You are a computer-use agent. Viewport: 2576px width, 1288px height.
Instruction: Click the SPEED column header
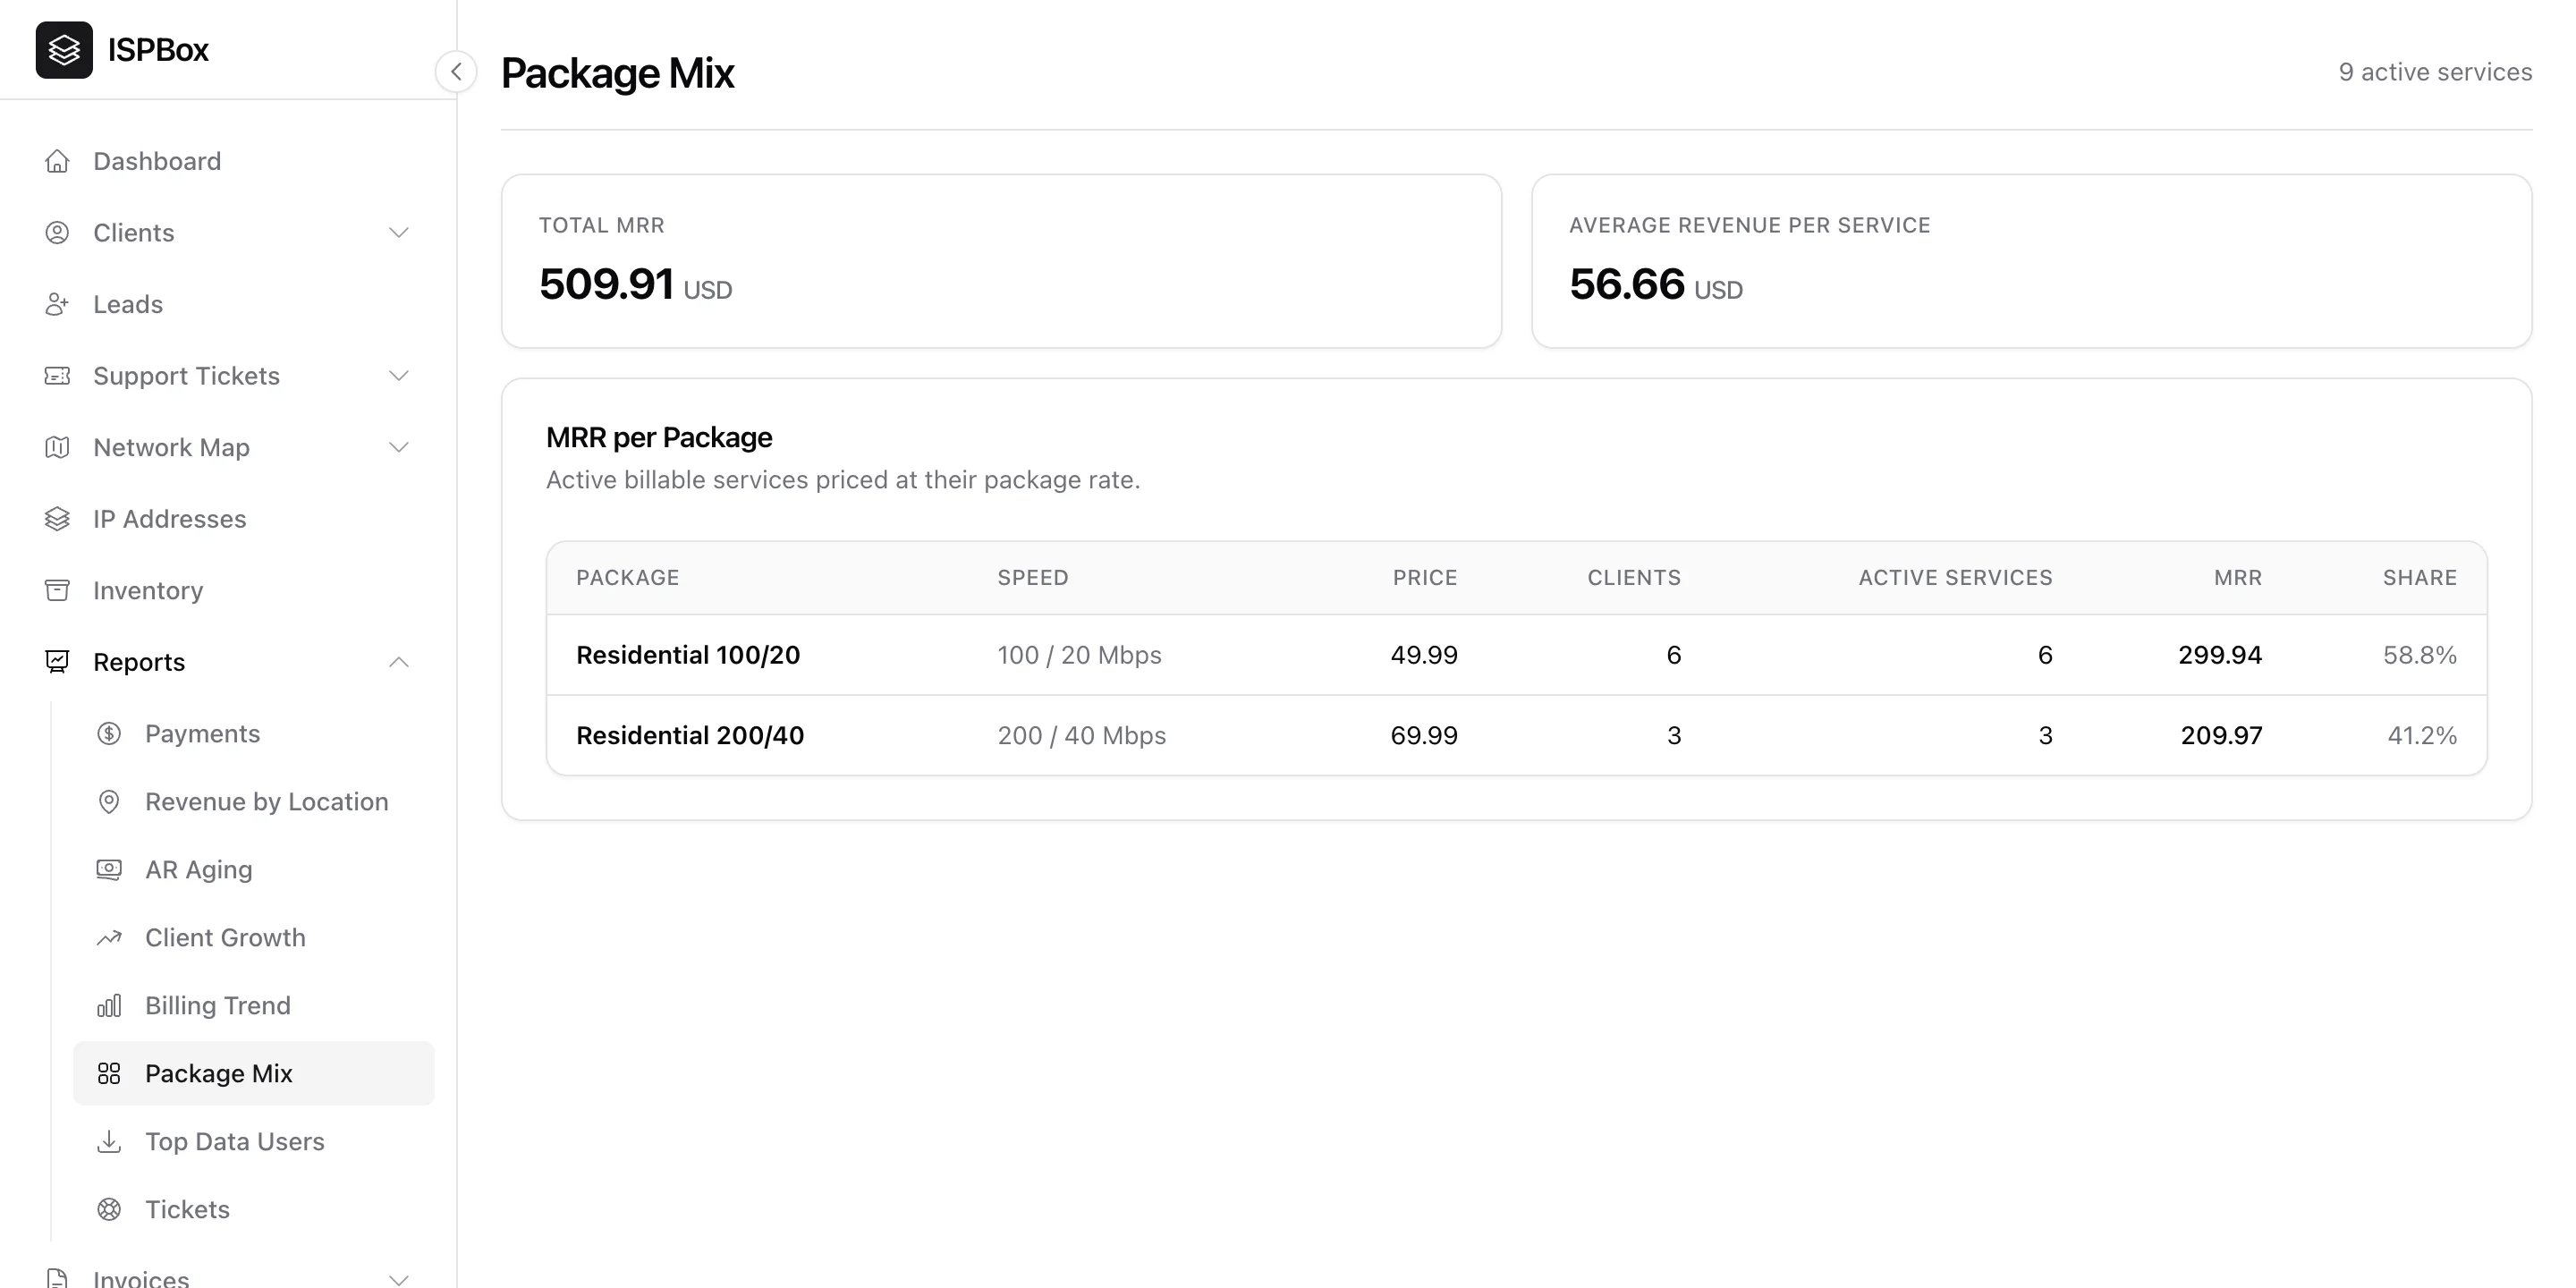coord(1033,578)
